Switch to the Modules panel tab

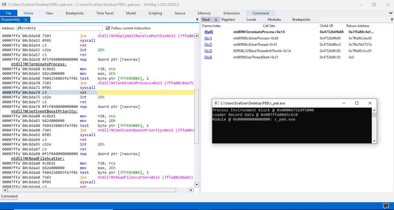(x=274, y=20)
